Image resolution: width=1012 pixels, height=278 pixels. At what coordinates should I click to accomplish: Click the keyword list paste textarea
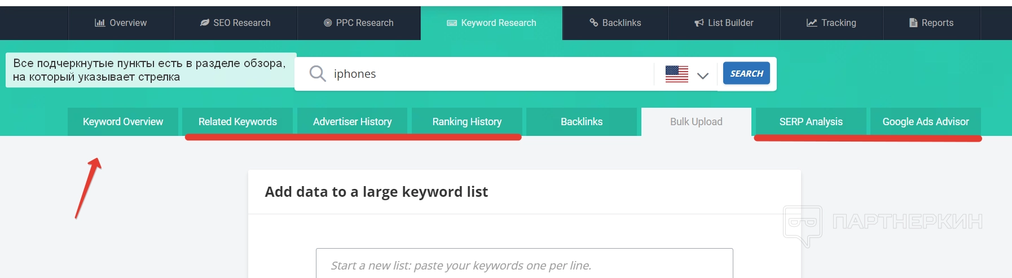(524, 265)
